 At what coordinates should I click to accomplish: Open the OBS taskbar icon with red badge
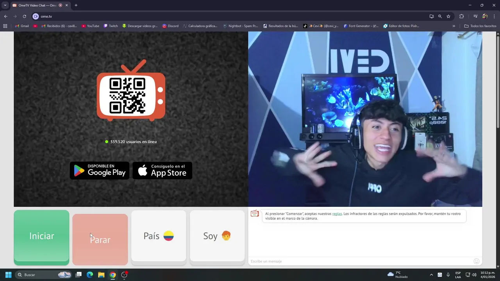124,275
